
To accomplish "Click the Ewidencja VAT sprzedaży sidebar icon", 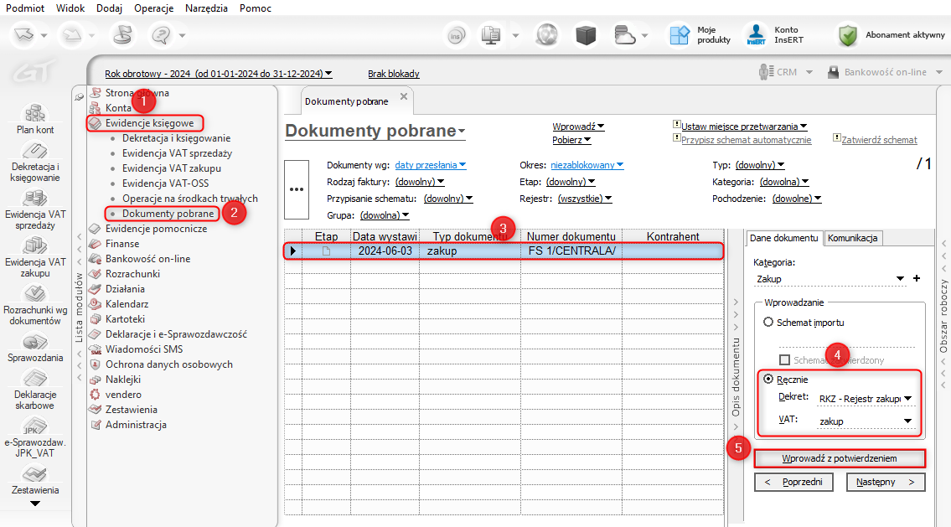I will click(34, 199).
